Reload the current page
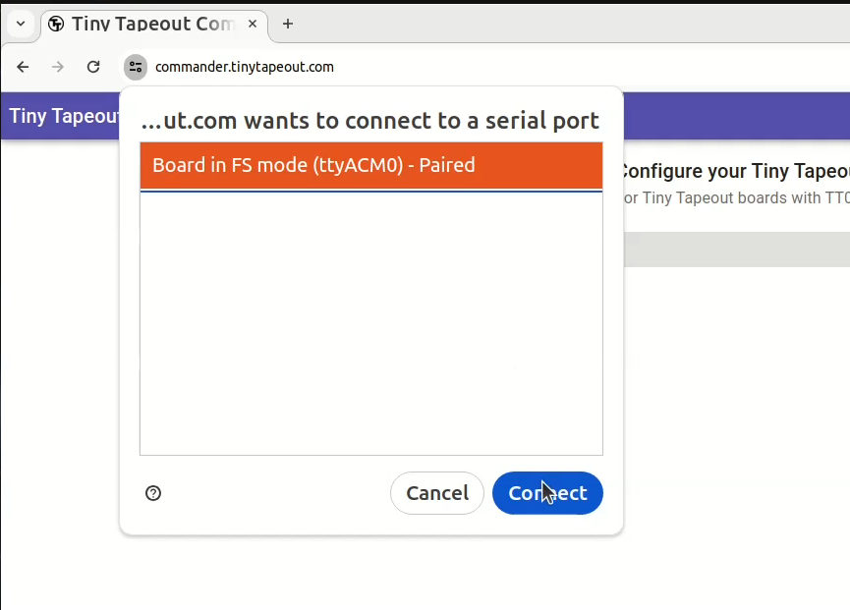Image resolution: width=850 pixels, height=610 pixels. (93, 67)
